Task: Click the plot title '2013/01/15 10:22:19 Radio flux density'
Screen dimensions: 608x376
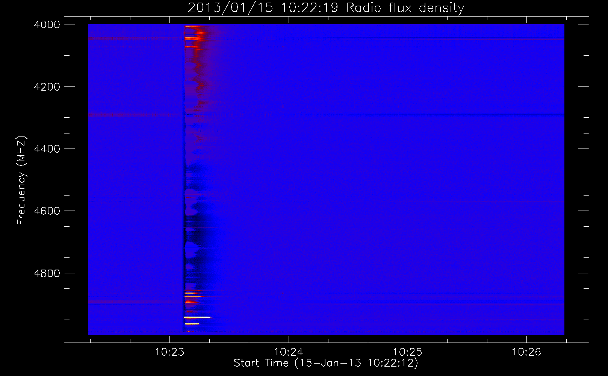Action: coord(326,8)
